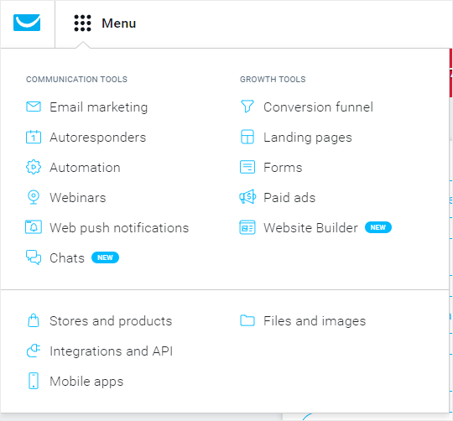
Task: Click the Automation gear icon
Action: 34,167
